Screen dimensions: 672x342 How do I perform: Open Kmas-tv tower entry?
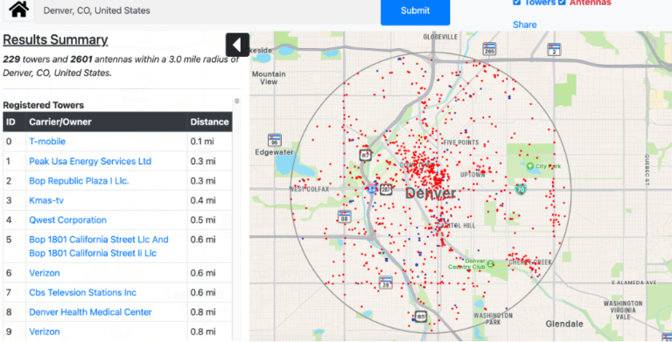tap(46, 200)
